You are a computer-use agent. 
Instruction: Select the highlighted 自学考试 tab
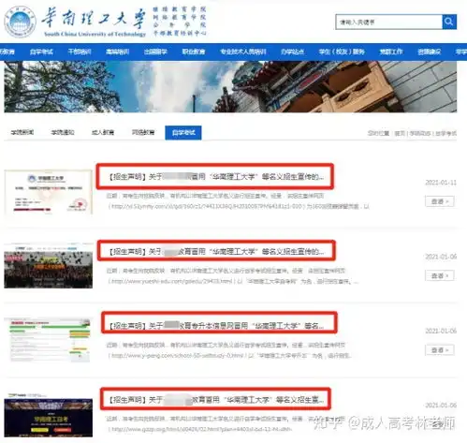183,133
